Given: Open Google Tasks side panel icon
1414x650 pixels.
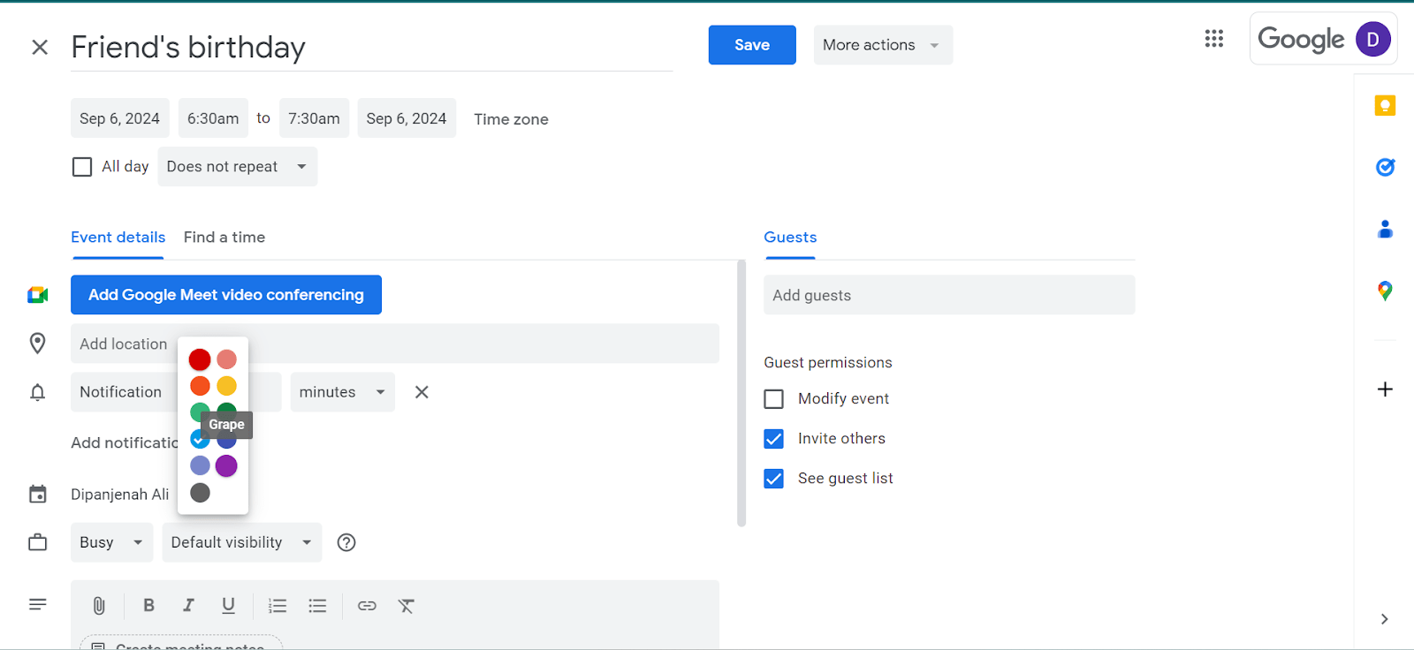Looking at the screenshot, I should coord(1385,167).
